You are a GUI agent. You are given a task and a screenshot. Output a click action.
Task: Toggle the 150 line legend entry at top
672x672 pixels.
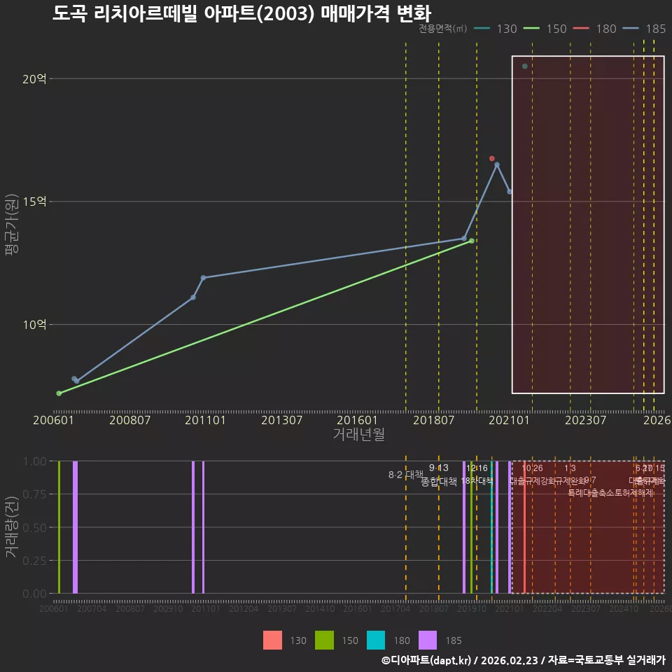pyautogui.click(x=545, y=29)
